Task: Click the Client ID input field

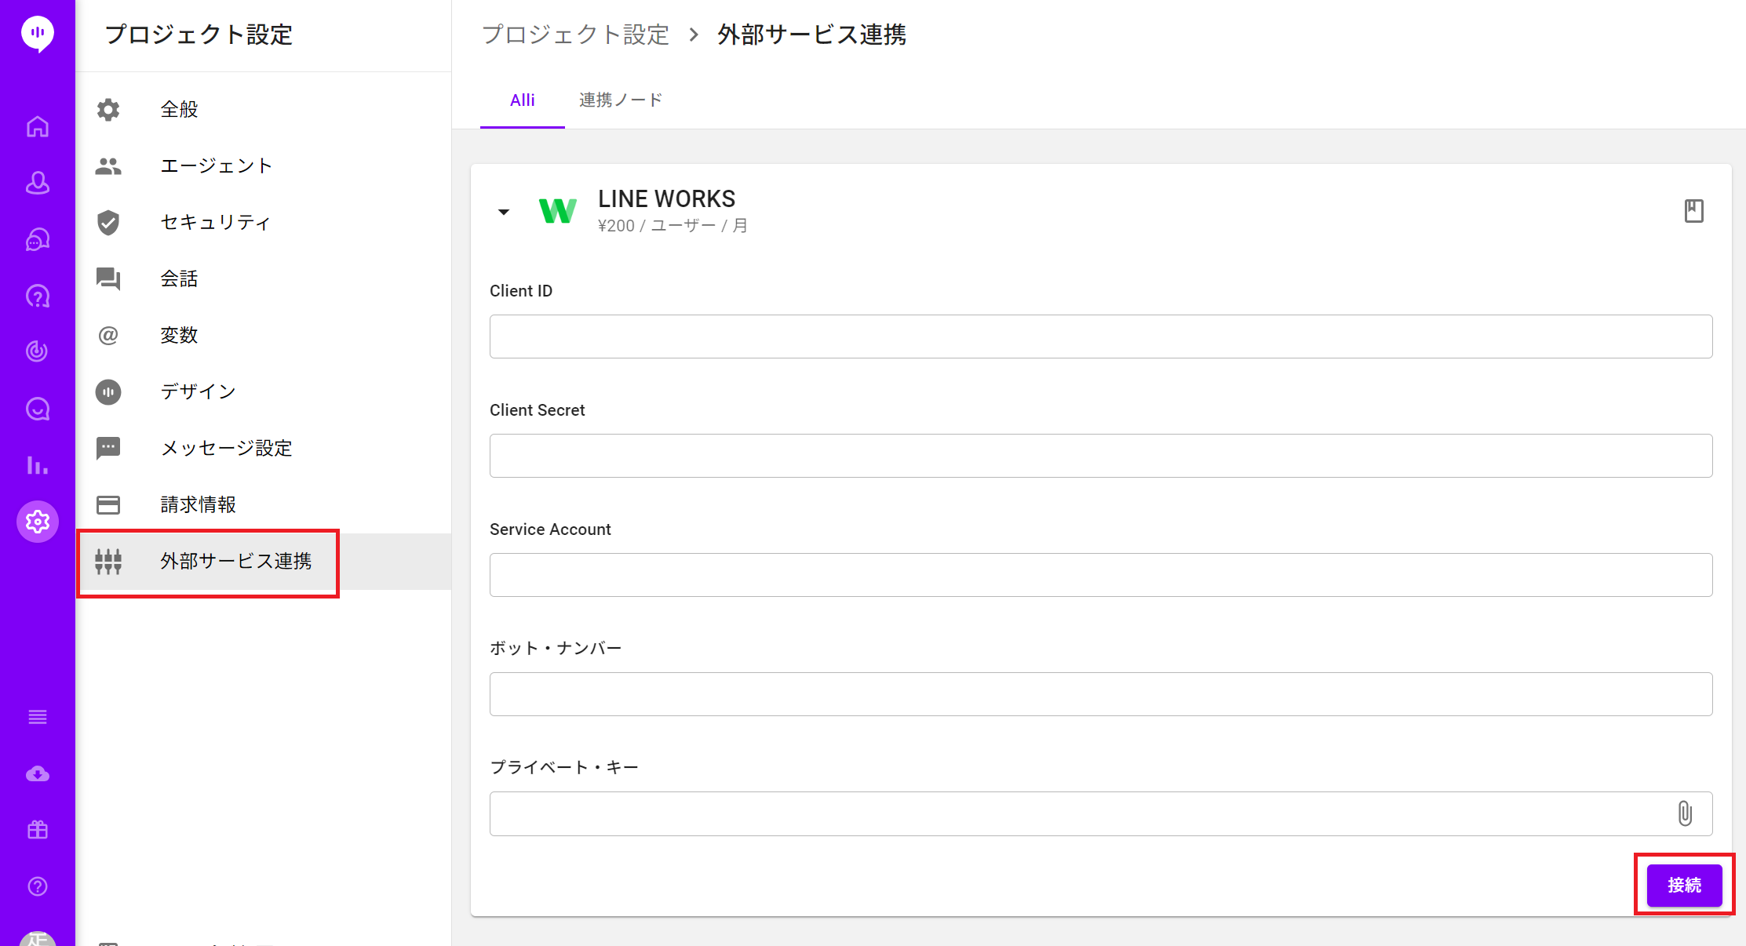Action: 1100,337
